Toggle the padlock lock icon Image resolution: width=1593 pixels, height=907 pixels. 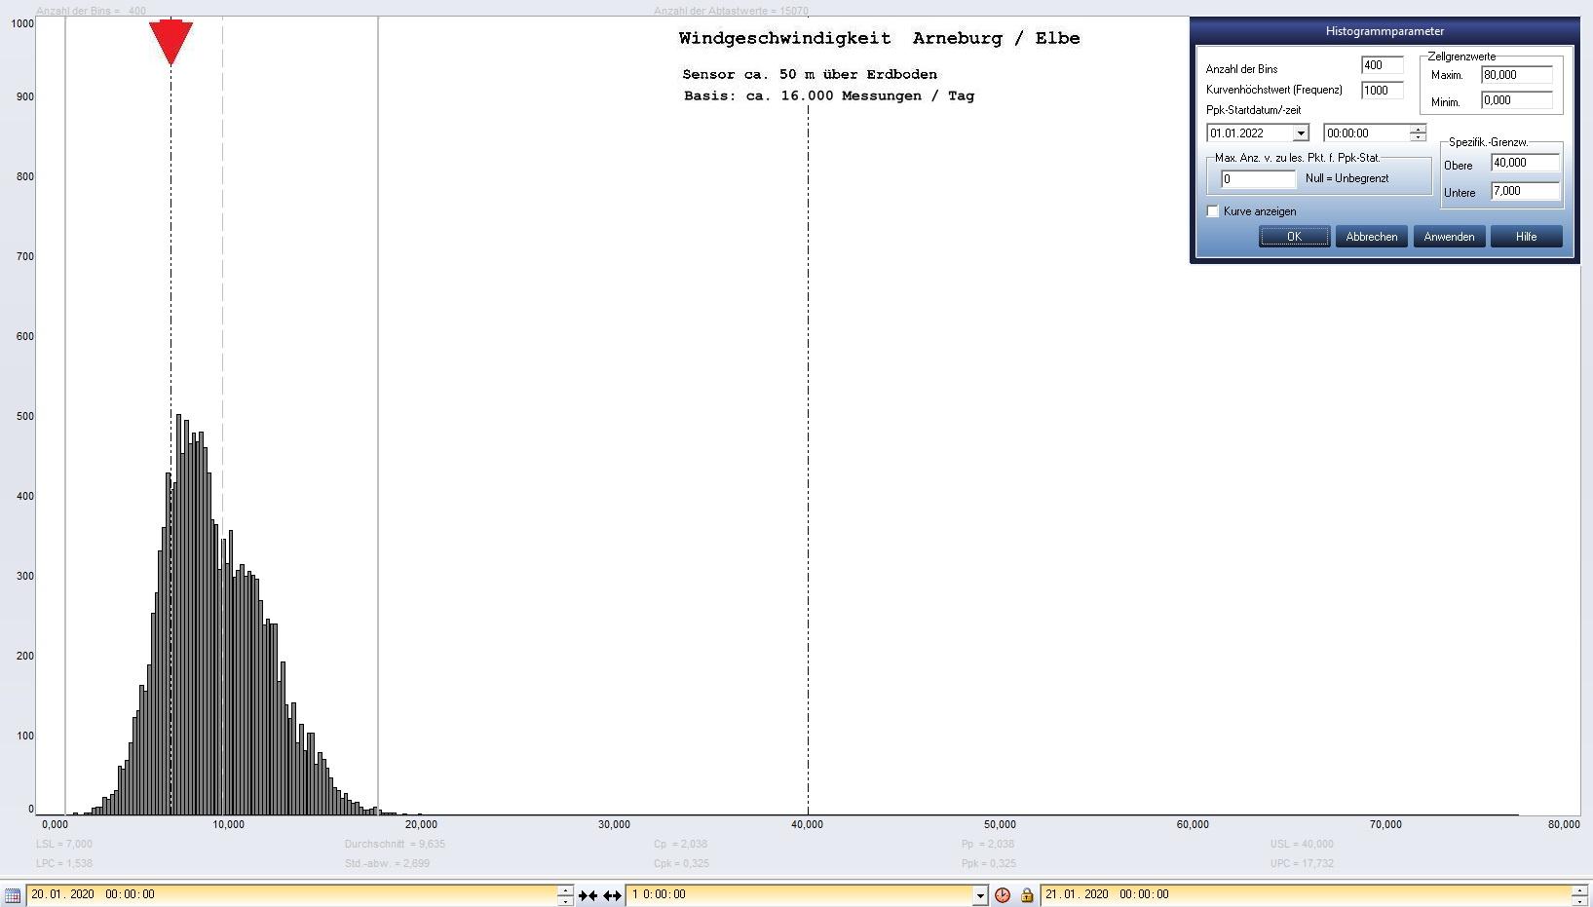point(1027,894)
